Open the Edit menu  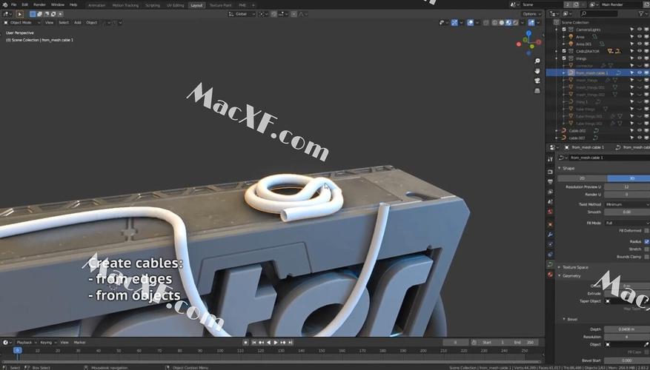tap(25, 5)
